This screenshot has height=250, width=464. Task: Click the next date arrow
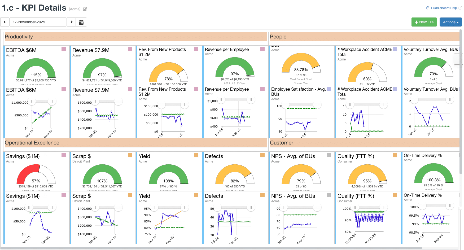coord(71,22)
